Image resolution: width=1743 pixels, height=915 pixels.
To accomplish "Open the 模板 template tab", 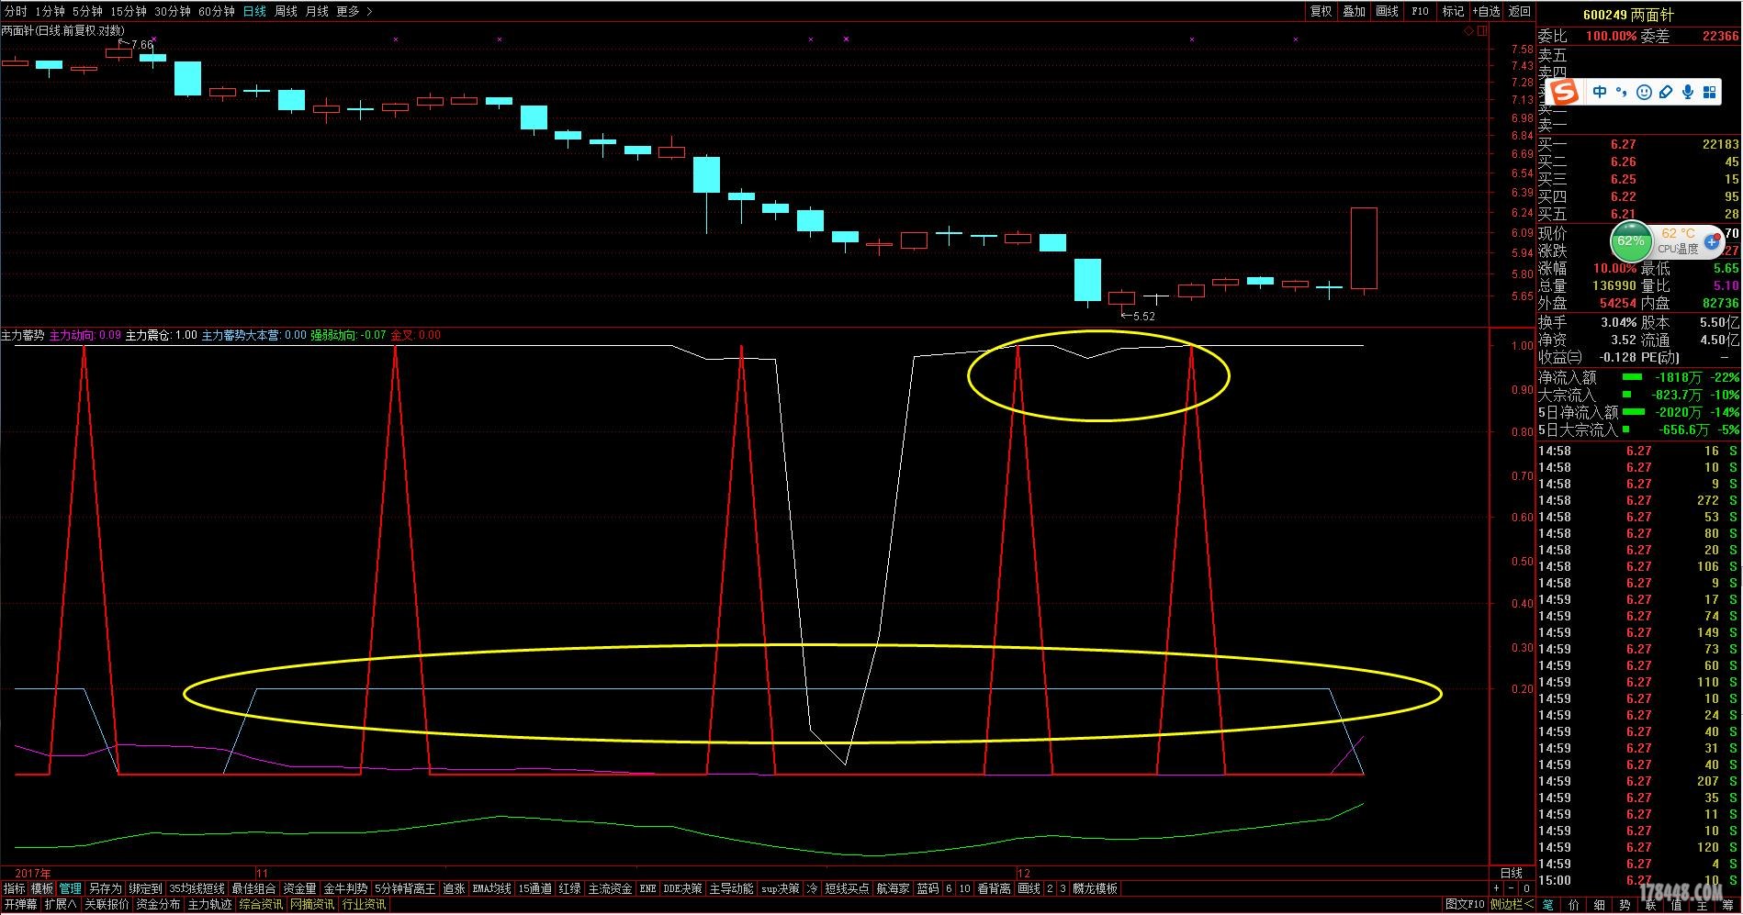I will (x=42, y=888).
